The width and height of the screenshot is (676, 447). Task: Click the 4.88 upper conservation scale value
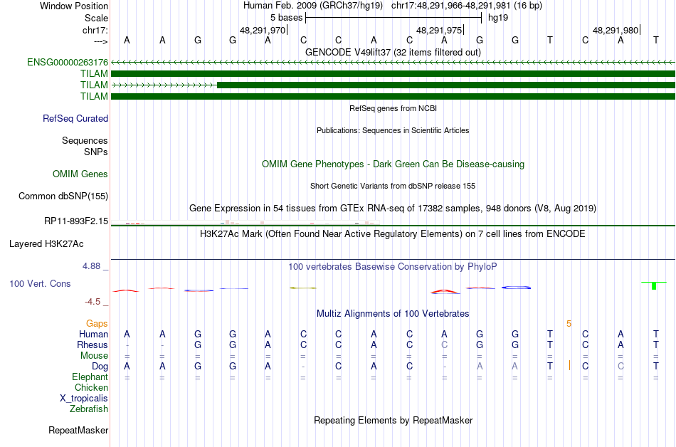91,266
